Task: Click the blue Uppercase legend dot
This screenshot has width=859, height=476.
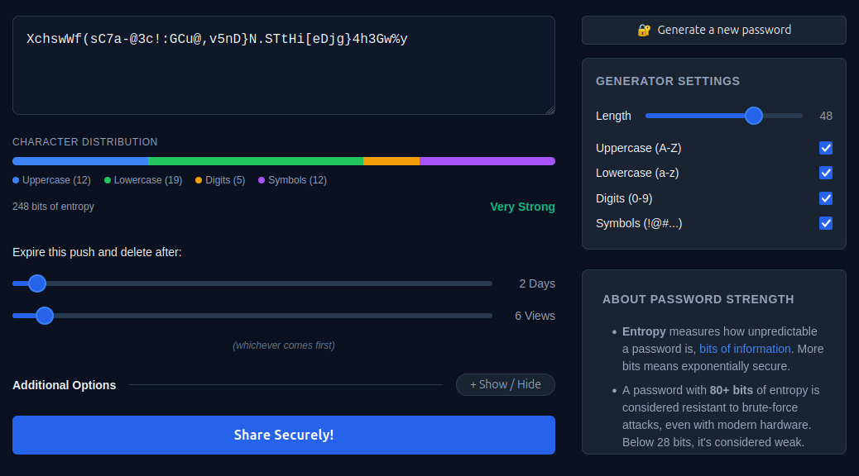Action: tap(16, 180)
